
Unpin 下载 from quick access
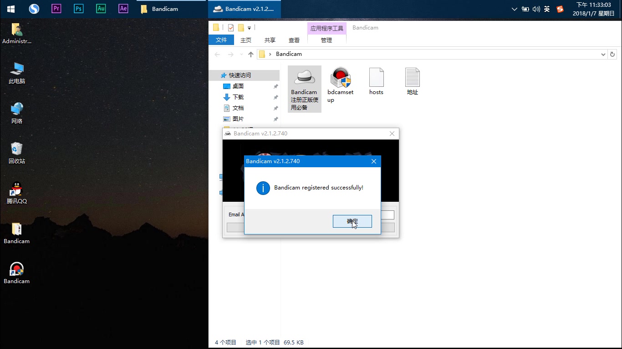275,97
